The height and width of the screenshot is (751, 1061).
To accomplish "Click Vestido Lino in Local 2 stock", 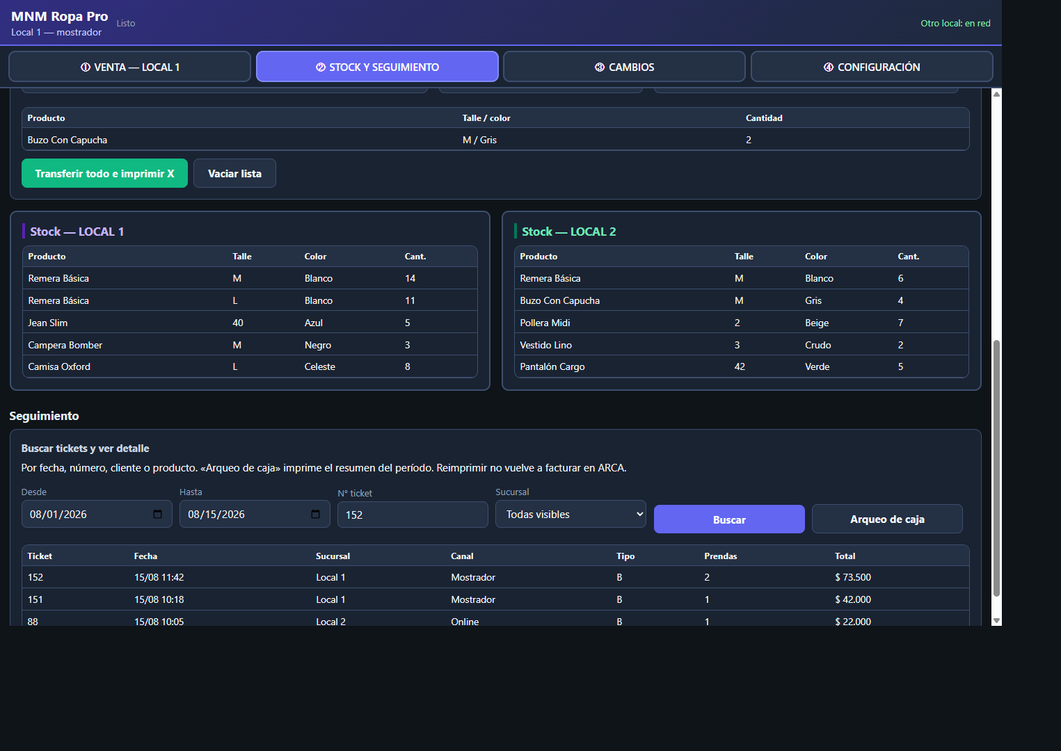I will [x=545, y=345].
